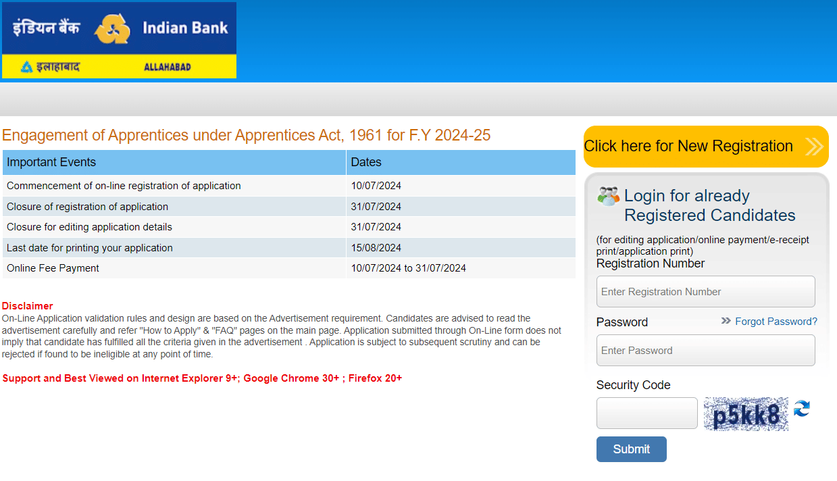The height and width of the screenshot is (481, 837).
Task: Open the Forgot Password link
Action: click(x=776, y=322)
